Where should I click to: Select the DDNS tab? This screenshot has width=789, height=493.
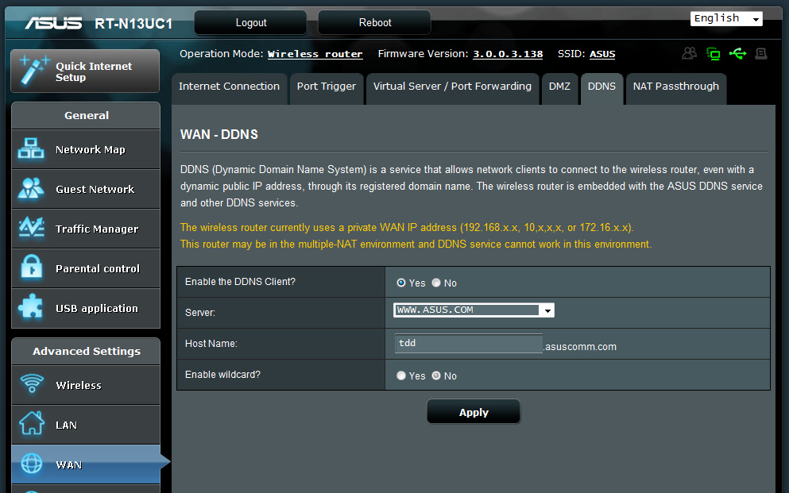coord(601,89)
